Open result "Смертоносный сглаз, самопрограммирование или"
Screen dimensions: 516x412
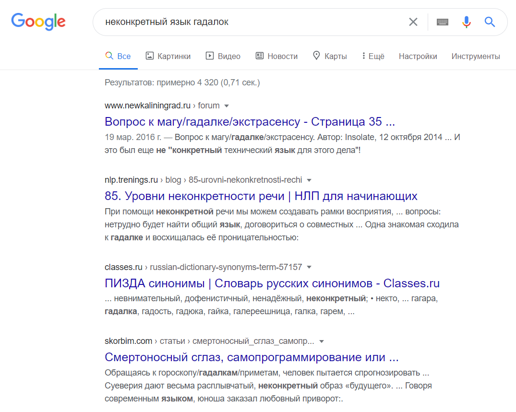(x=252, y=357)
